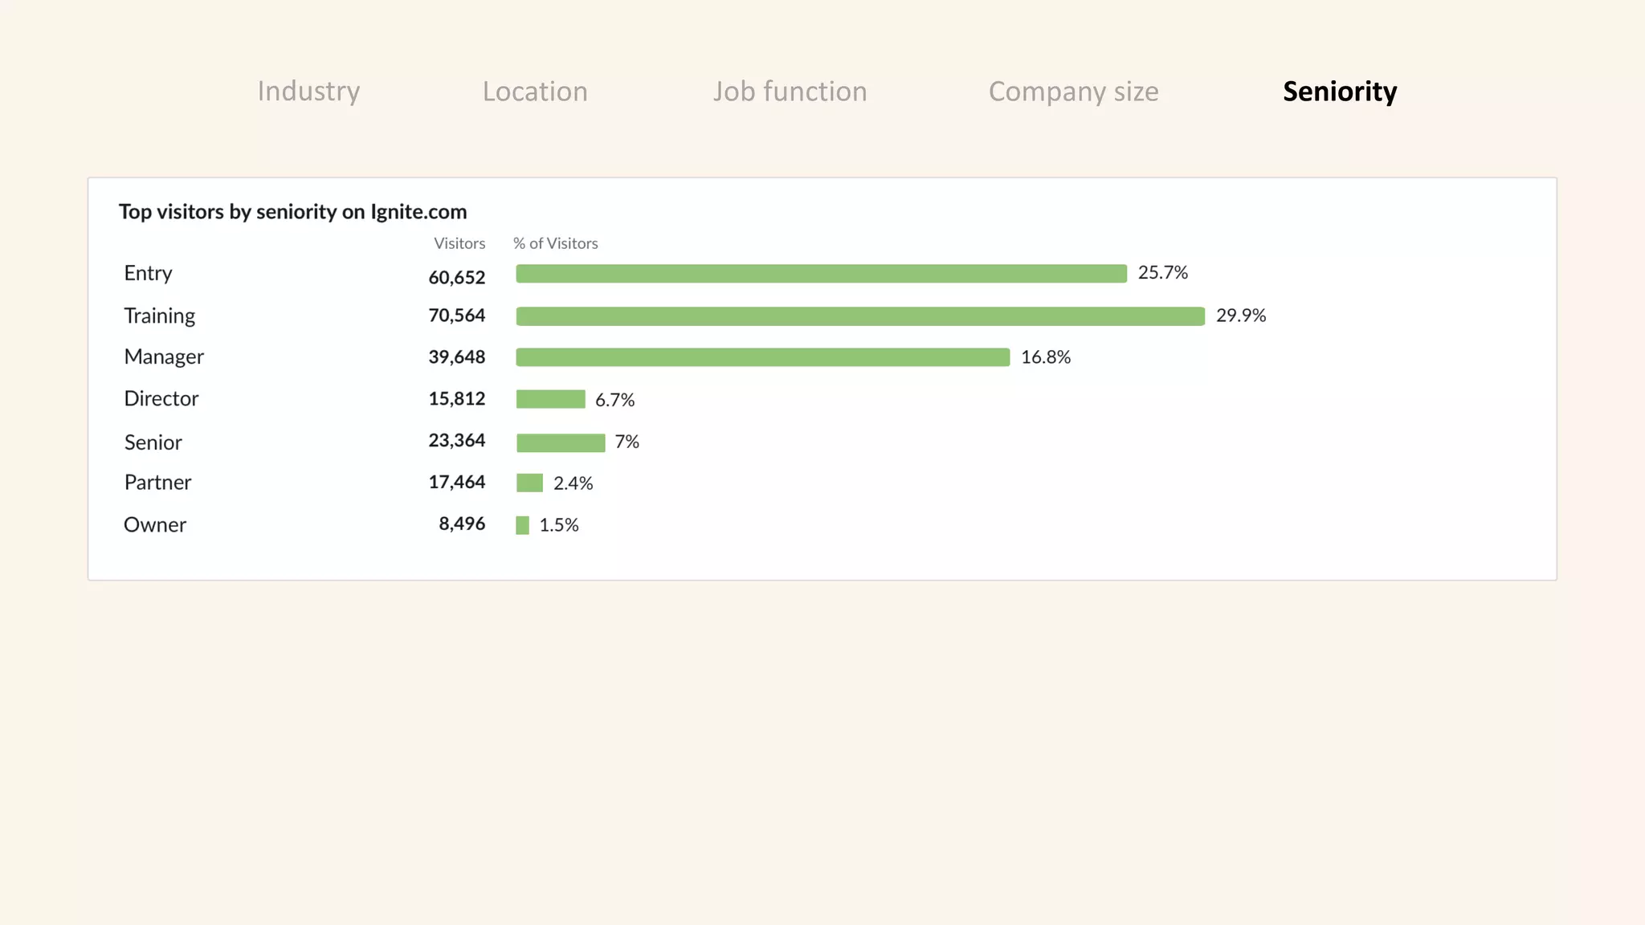Click the tiny Owner bar

(522, 525)
